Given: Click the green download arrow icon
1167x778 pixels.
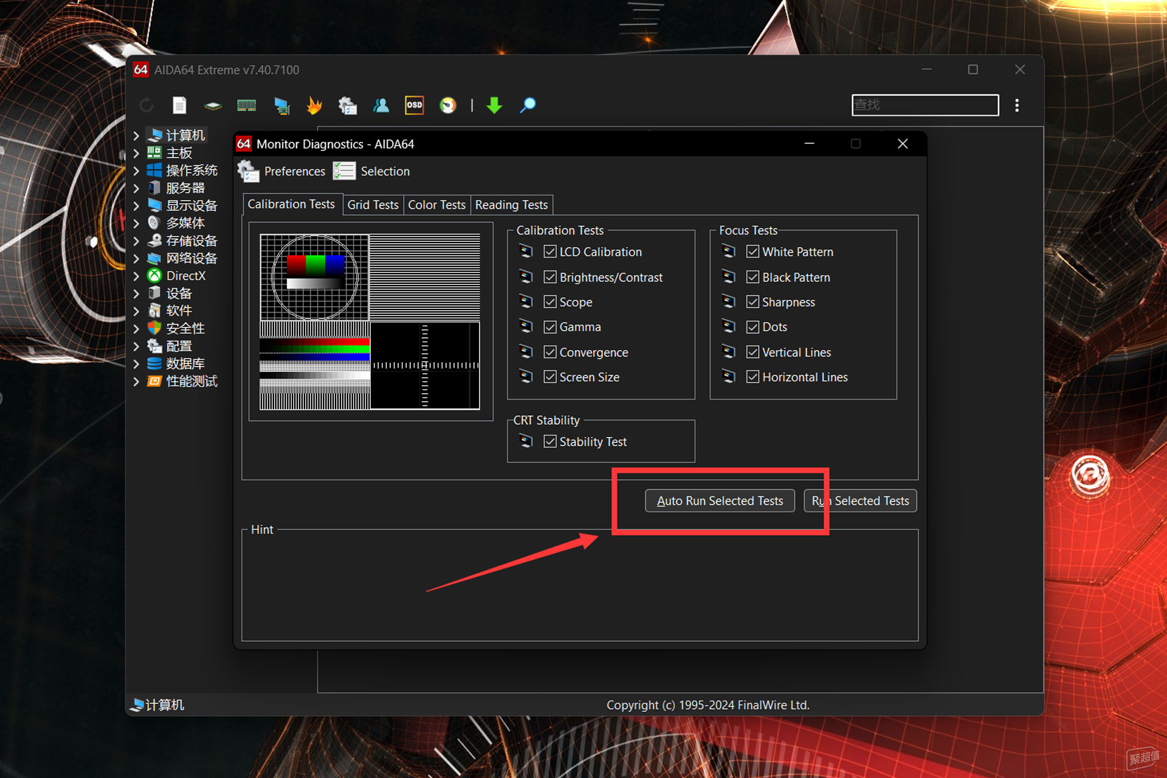Looking at the screenshot, I should (494, 105).
